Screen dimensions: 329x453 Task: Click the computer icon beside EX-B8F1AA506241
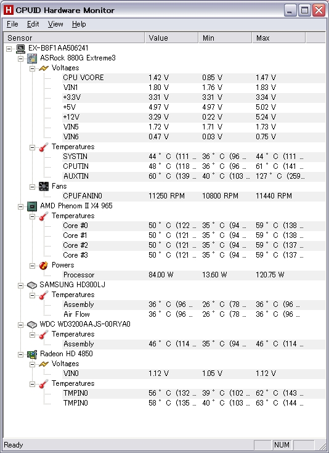[20, 48]
